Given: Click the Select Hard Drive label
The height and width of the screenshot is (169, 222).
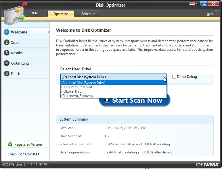Looking at the screenshot, I should (x=76, y=69).
